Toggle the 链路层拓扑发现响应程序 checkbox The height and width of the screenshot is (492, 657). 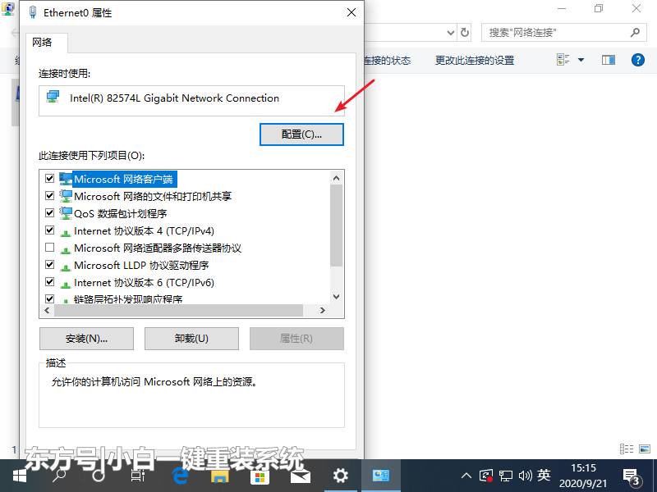[50, 298]
